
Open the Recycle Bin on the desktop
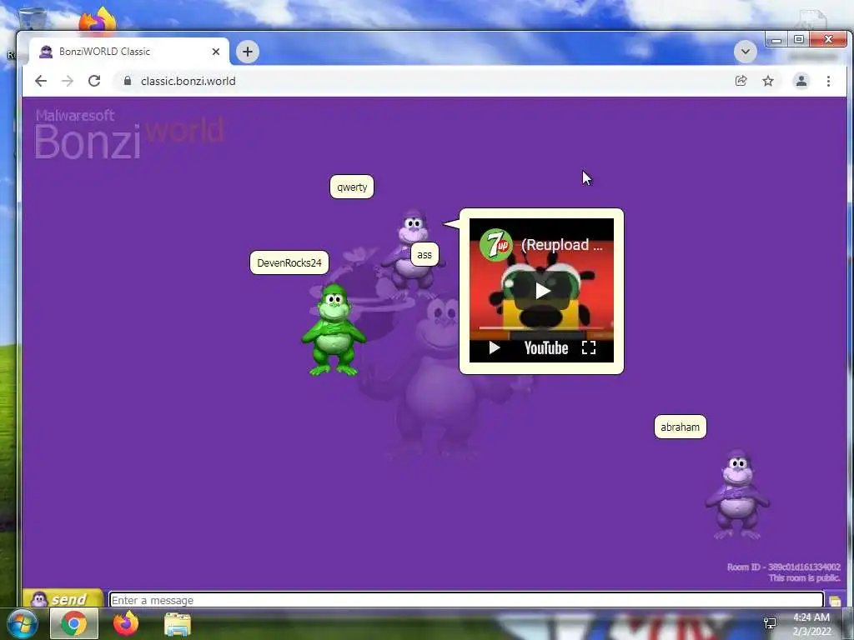coord(32,20)
